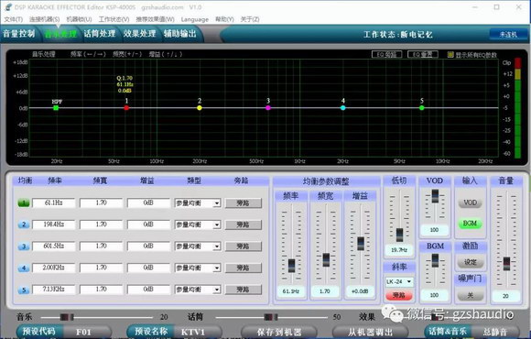
Task: Select the green EQ point 5 on graph
Action: coord(422,108)
